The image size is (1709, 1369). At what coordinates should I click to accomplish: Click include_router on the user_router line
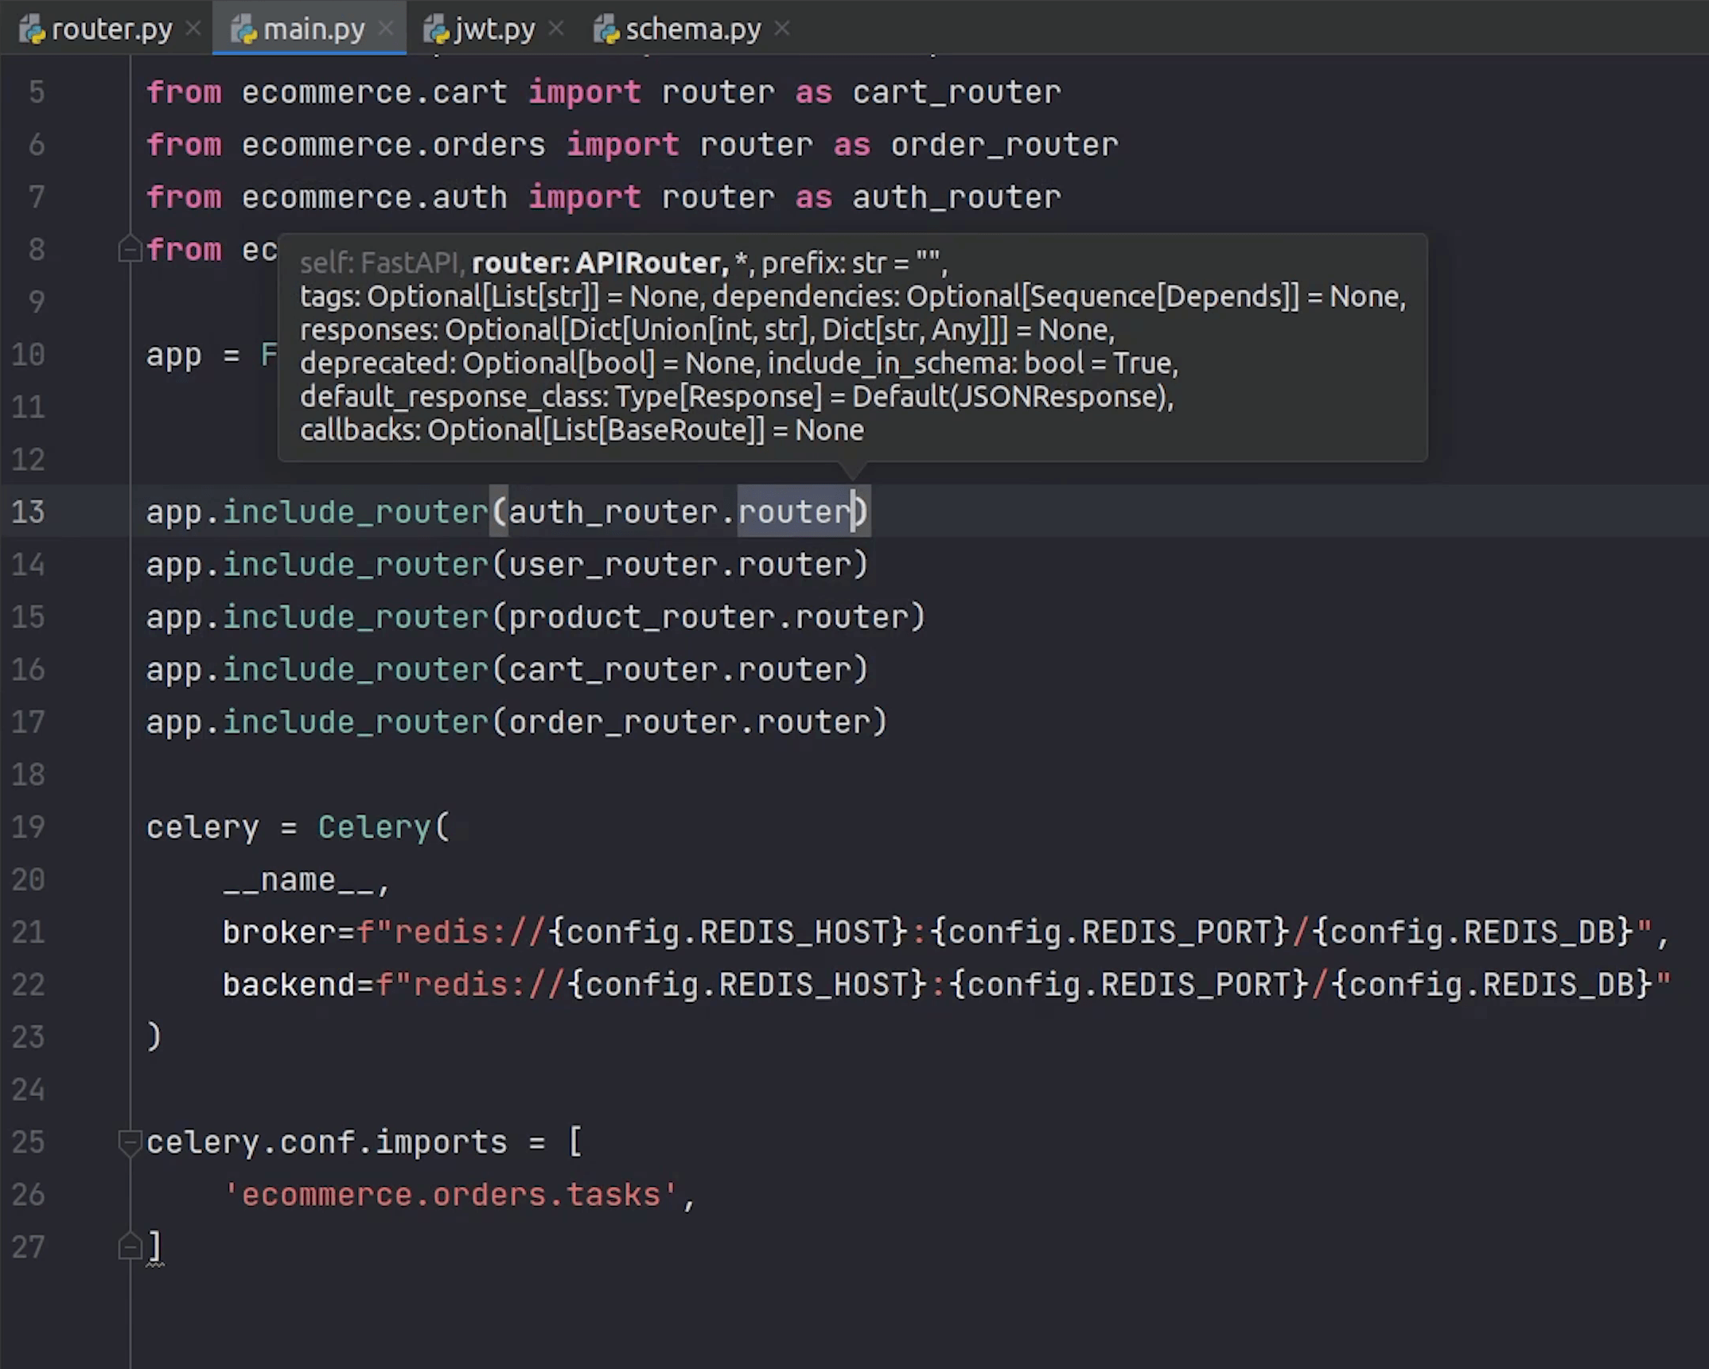tap(355, 565)
